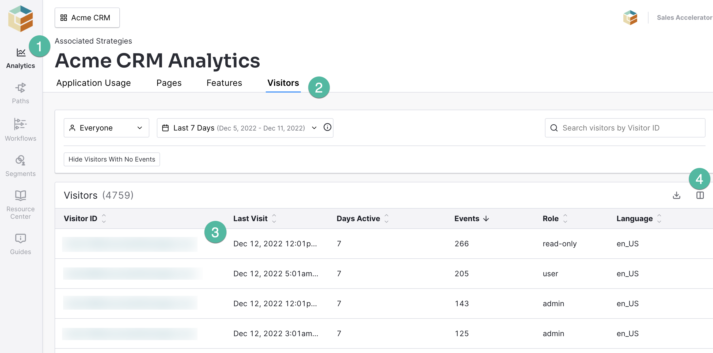Open the Analytics section in sidebar

(21, 58)
